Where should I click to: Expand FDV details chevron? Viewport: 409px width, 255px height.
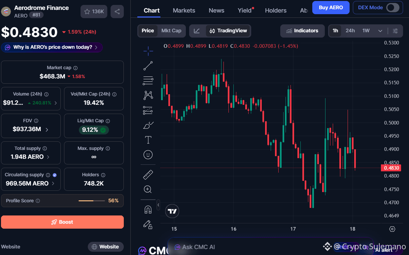tap(47, 129)
